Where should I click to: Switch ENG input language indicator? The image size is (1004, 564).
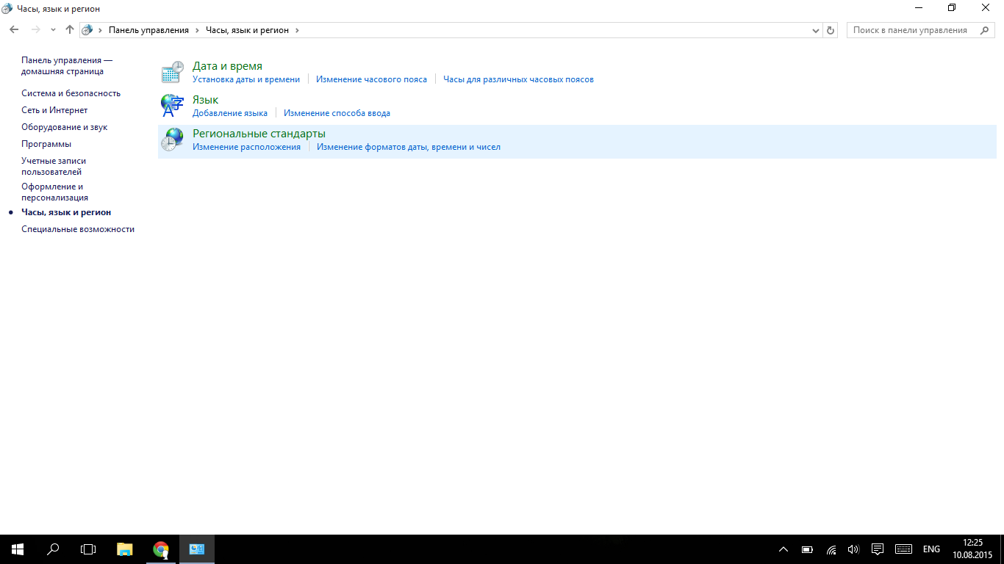[931, 549]
